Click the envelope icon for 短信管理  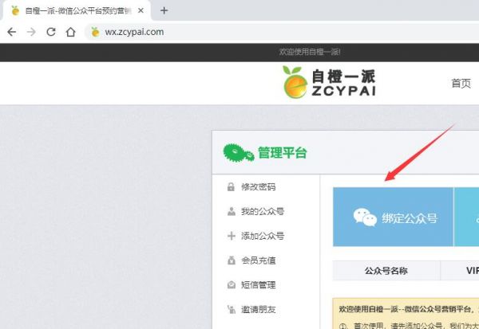[x=231, y=284]
